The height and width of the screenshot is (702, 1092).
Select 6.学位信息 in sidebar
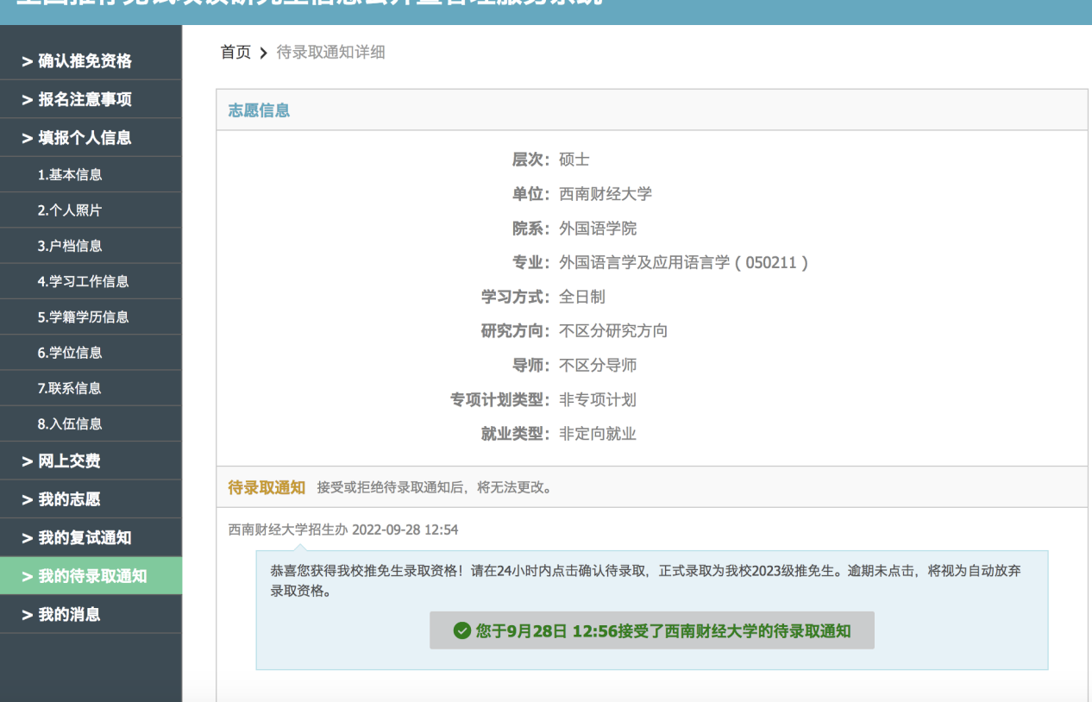(70, 352)
